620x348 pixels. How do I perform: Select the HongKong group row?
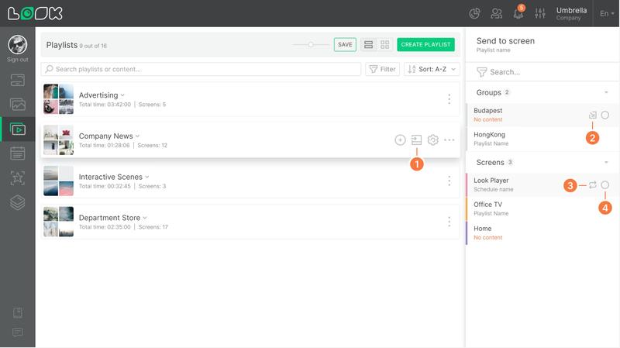click(542, 139)
